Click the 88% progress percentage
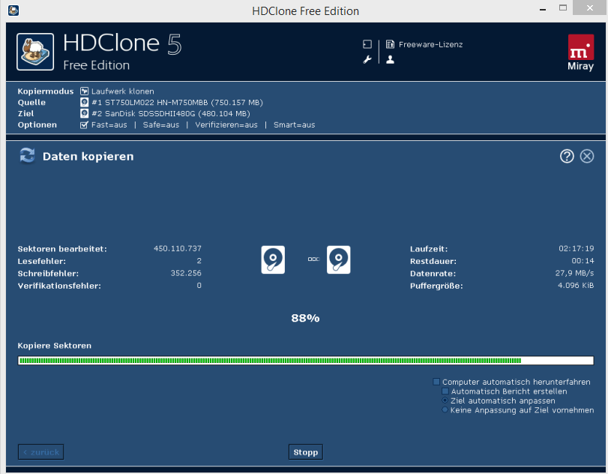Image resolution: width=608 pixels, height=474 pixels. tap(305, 318)
